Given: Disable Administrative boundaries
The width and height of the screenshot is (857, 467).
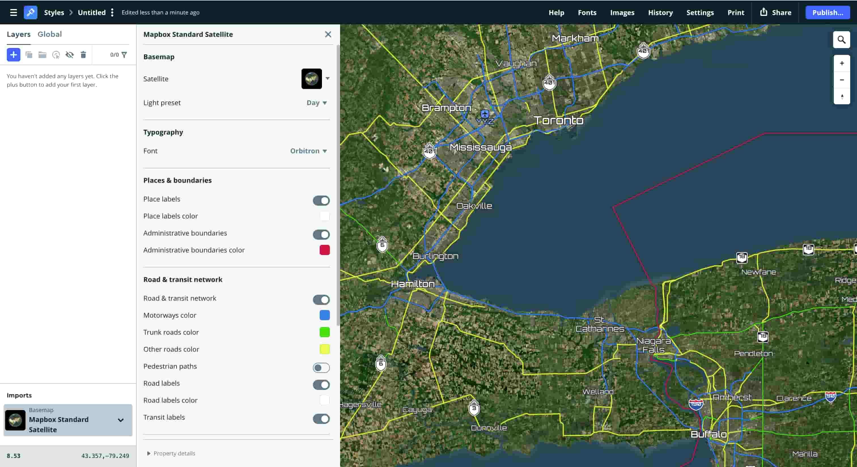Looking at the screenshot, I should pyautogui.click(x=321, y=235).
